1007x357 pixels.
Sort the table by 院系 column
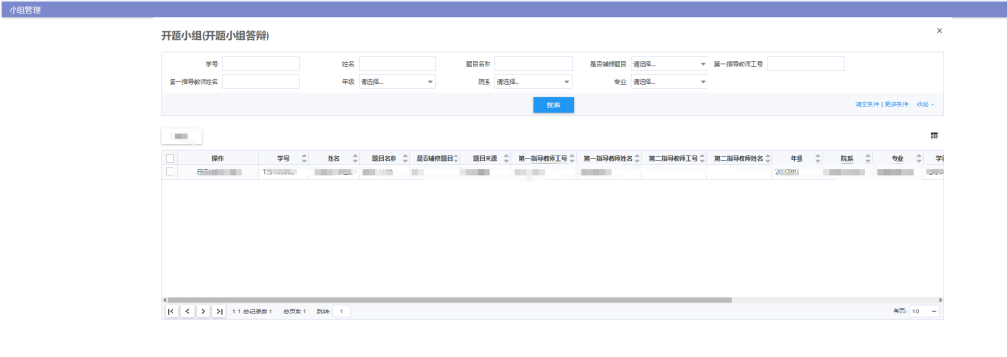tap(868, 159)
